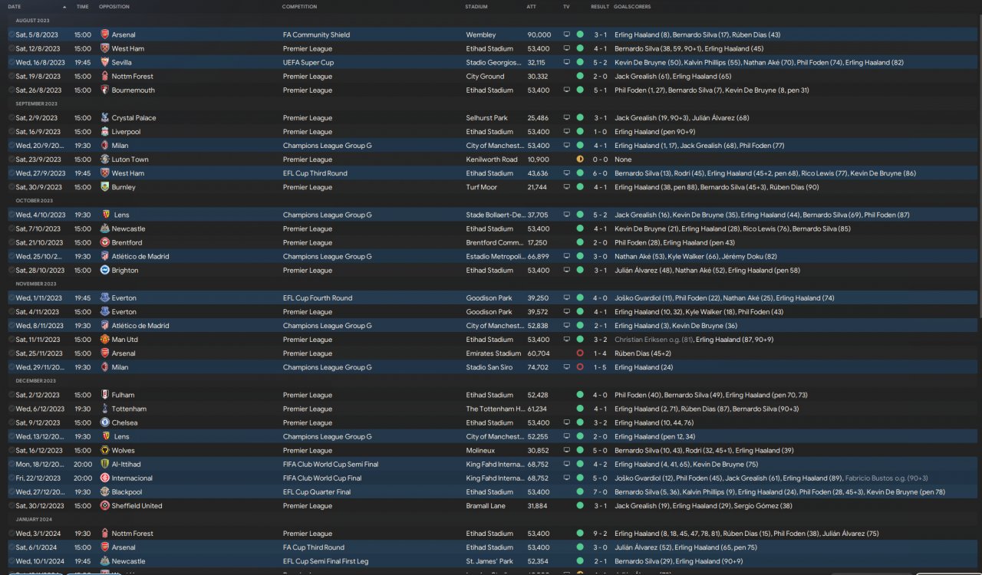The image size is (982, 575).
Task: Click the TV icon in the Burnley row
Action: (567, 187)
